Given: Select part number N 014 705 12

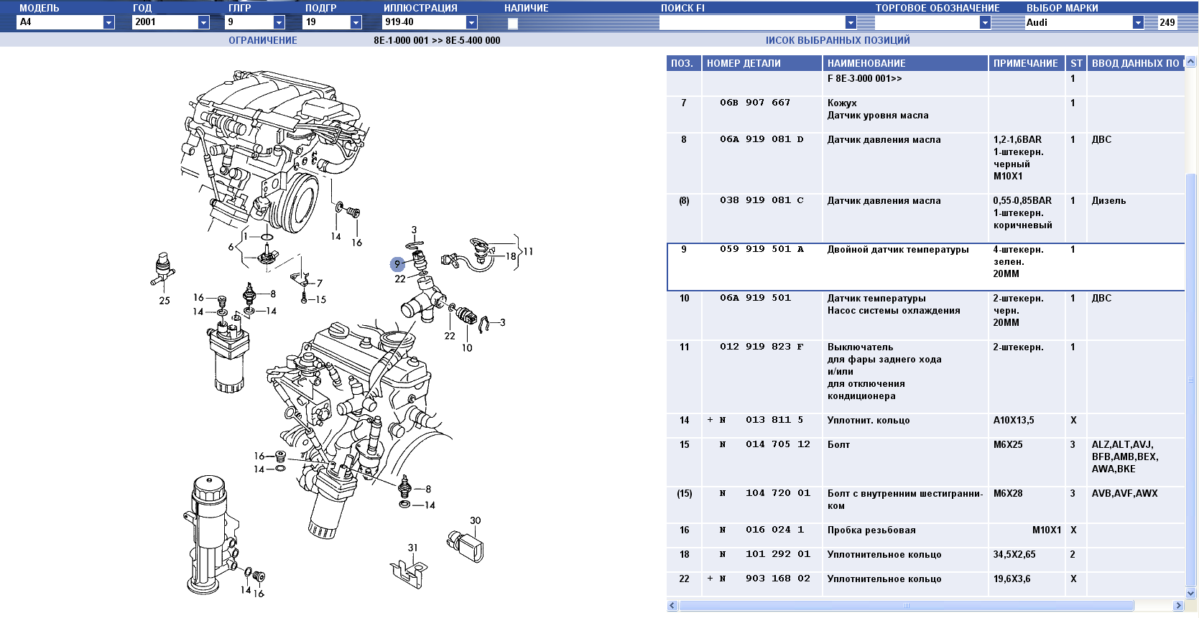Looking at the screenshot, I should 765,444.
